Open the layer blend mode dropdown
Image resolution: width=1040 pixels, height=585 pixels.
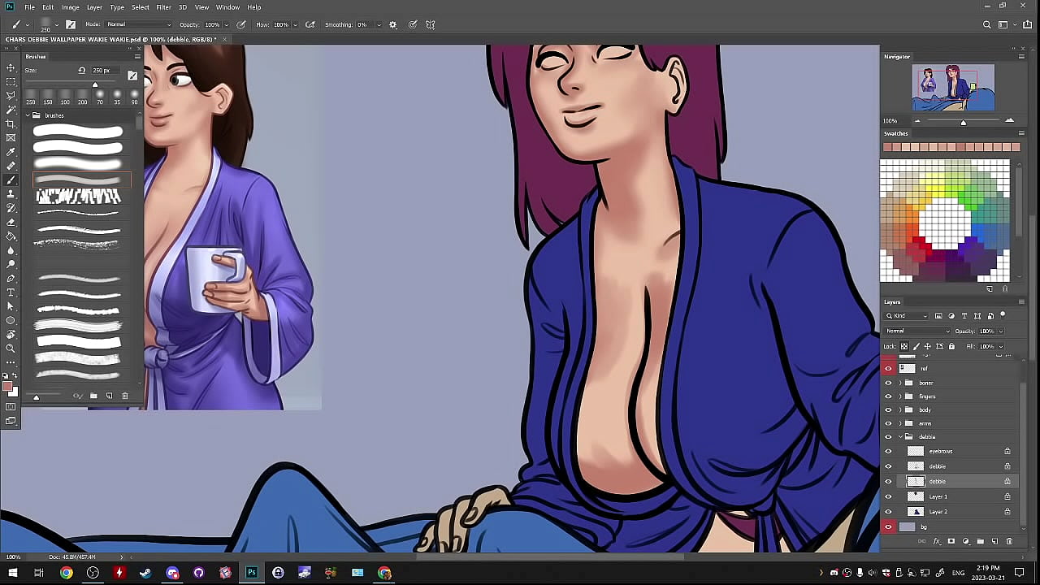[917, 331]
